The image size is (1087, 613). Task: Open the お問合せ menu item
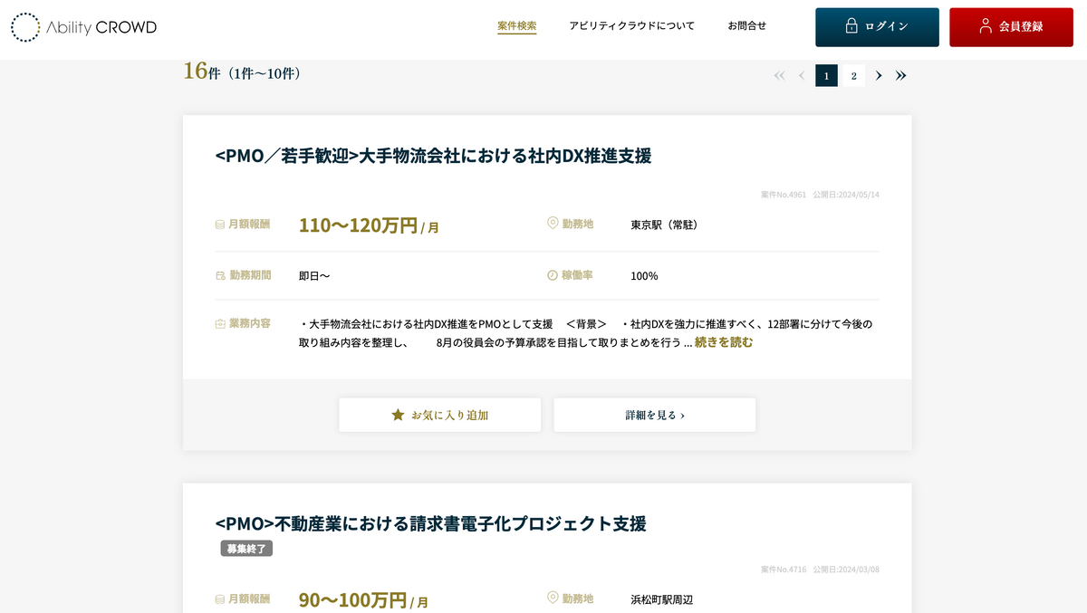tap(747, 26)
